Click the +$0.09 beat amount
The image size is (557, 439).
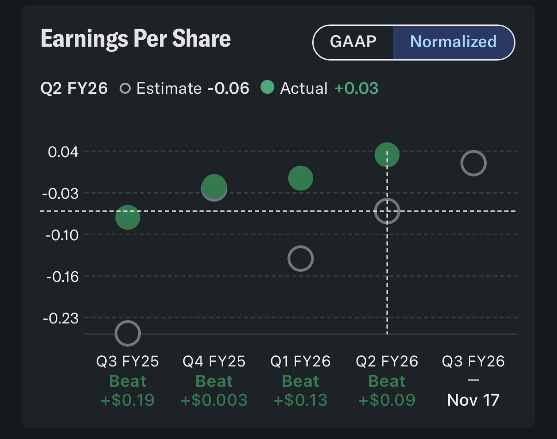pyautogui.click(x=387, y=400)
